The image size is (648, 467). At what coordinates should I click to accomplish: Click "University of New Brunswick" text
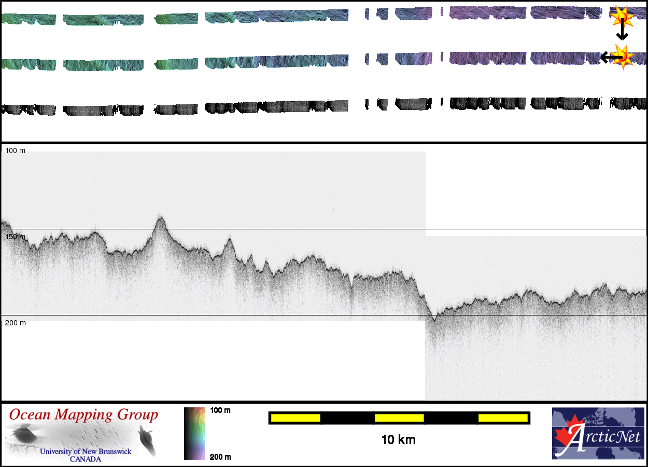[86, 451]
